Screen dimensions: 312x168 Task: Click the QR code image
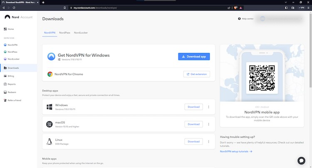pos(262,78)
